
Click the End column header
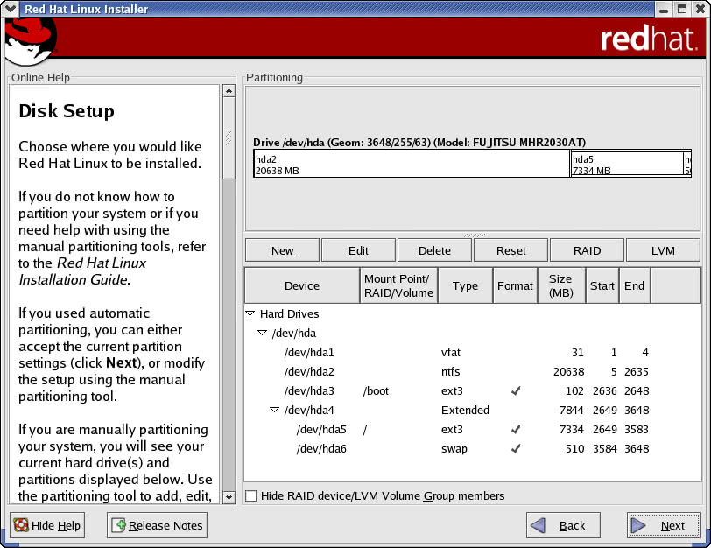634,285
